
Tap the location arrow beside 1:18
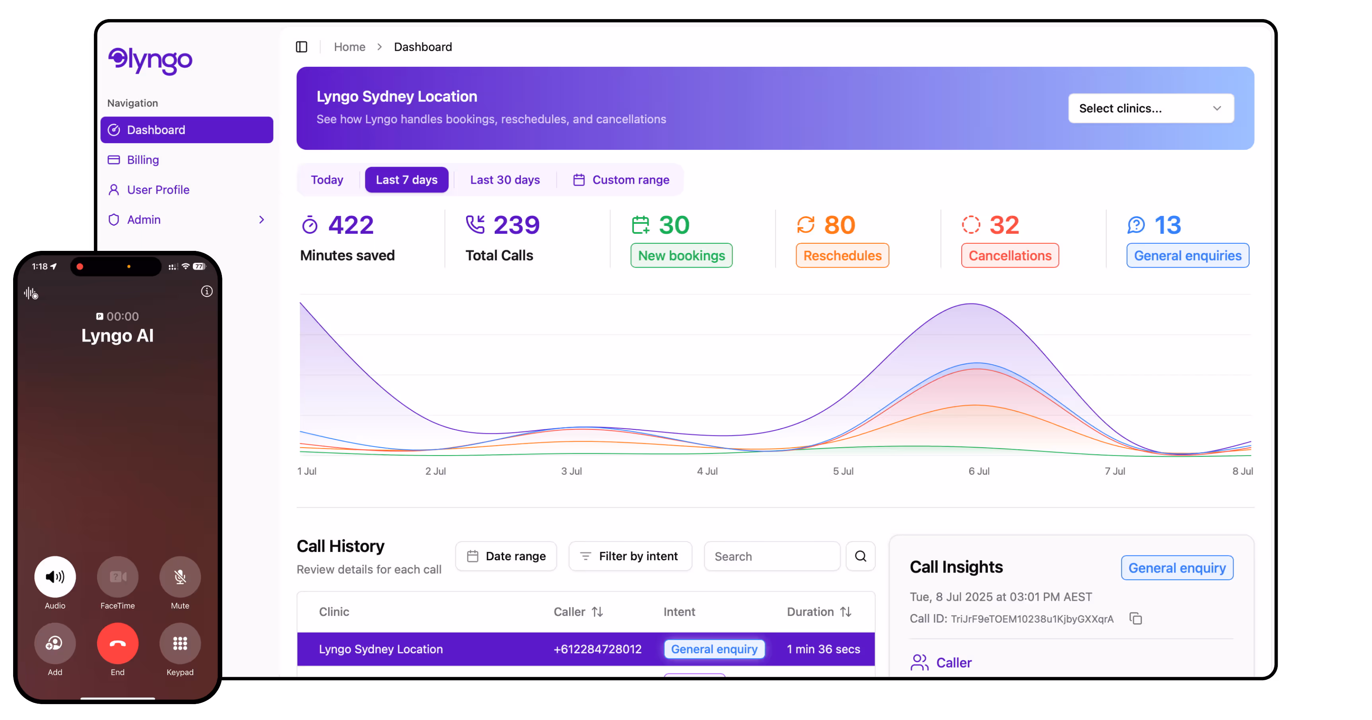[x=53, y=266]
